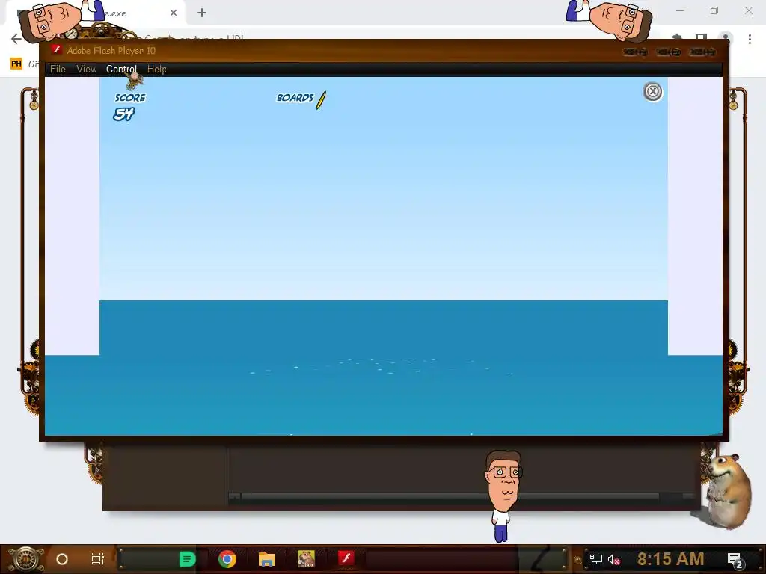Go back in Chrome browser
766x574 pixels.
pyautogui.click(x=16, y=39)
